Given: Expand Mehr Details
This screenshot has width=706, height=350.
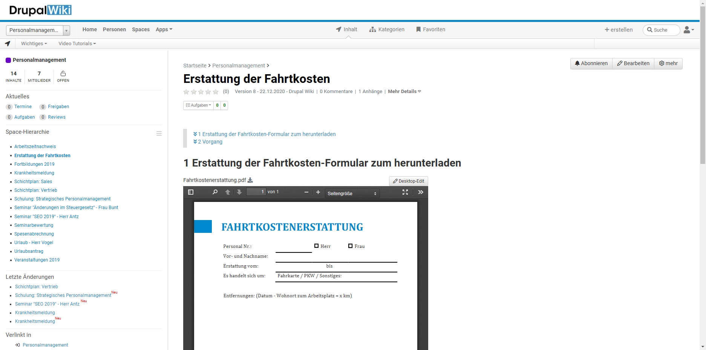Looking at the screenshot, I should [x=404, y=92].
